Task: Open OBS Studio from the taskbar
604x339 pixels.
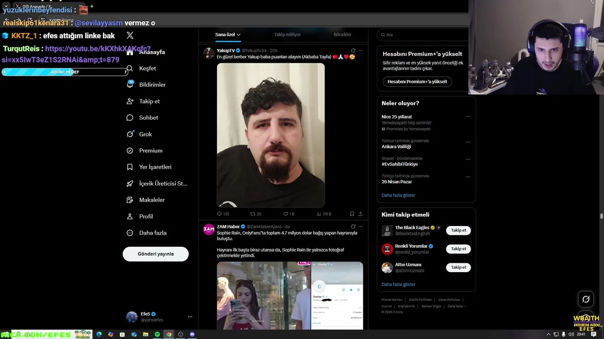Action: point(180,334)
